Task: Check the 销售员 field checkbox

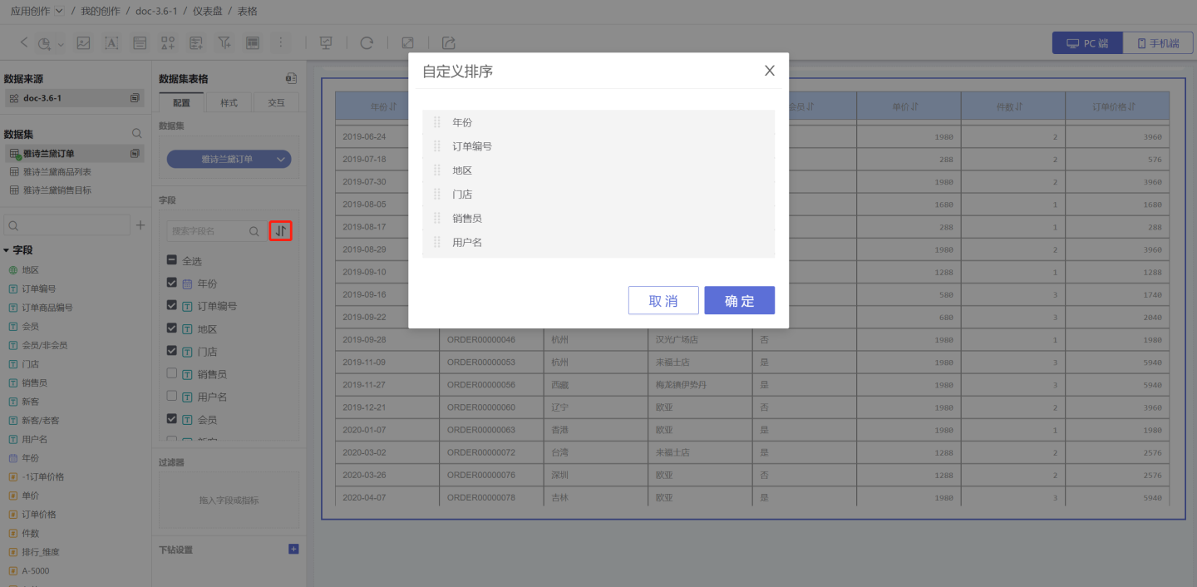Action: (x=172, y=373)
